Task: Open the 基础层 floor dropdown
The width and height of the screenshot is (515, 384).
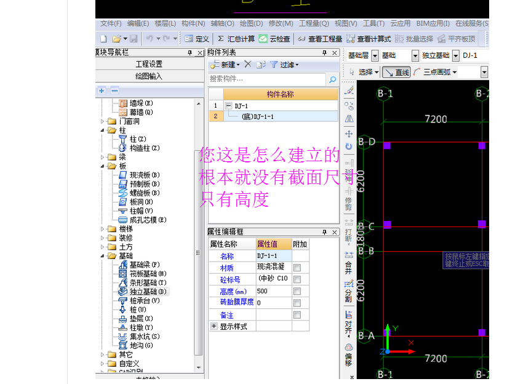Action: click(x=375, y=56)
